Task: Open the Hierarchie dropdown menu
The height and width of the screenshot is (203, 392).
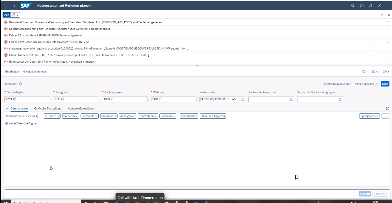Action: pos(90,116)
